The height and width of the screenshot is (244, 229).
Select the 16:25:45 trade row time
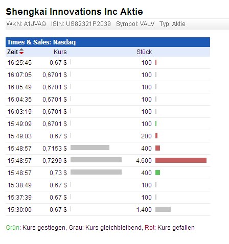click(19, 63)
